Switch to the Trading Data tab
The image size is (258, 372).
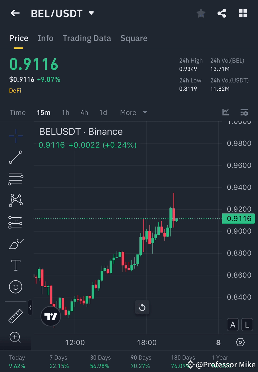click(87, 38)
